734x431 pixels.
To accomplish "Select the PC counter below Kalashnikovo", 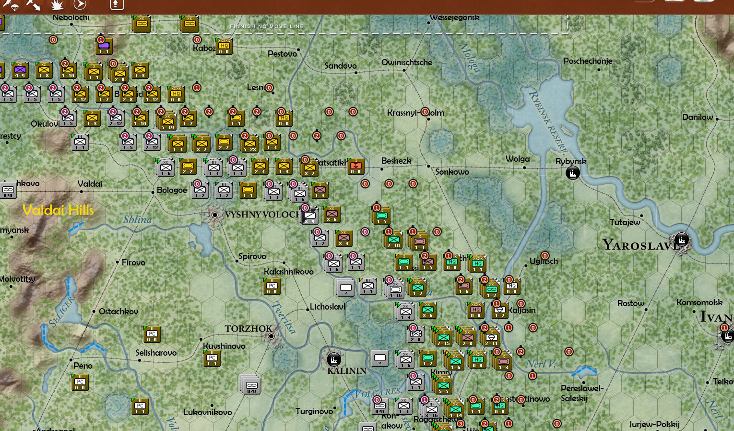I will (272, 287).
